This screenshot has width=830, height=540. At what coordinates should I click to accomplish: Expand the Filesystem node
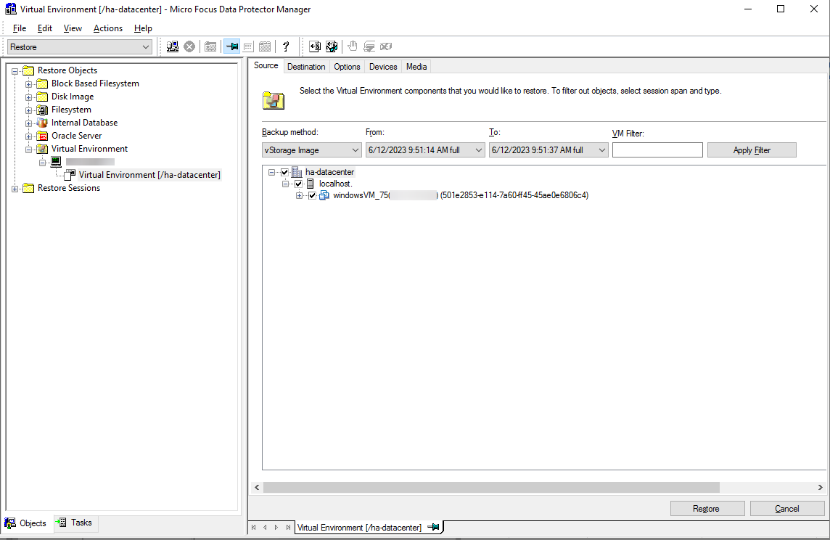tap(28, 110)
